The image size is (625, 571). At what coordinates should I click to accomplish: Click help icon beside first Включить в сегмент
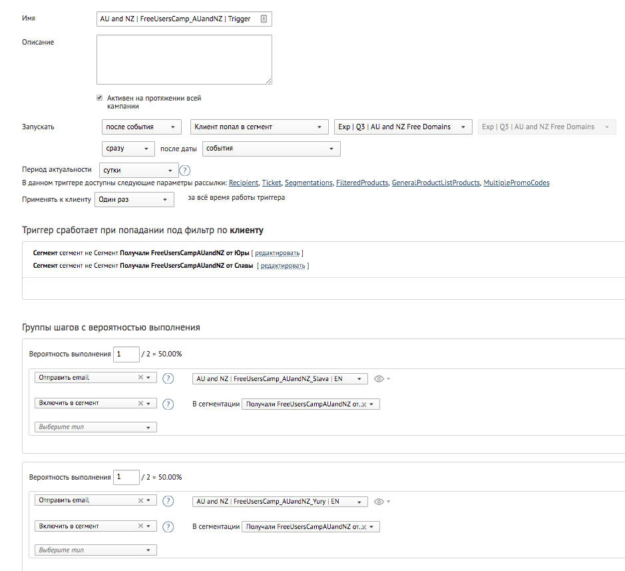pyautogui.click(x=168, y=404)
